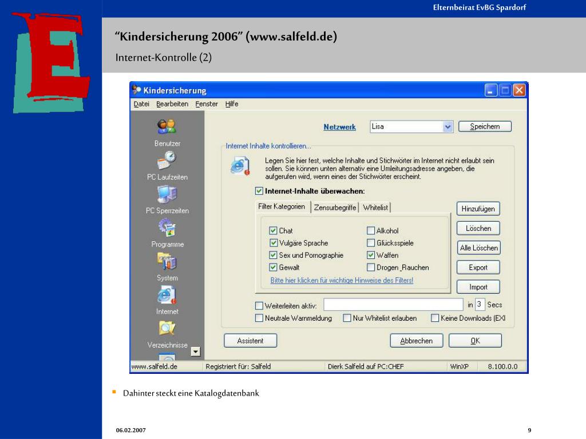Click the Internet Explorer warning icon in description

[x=240, y=166]
